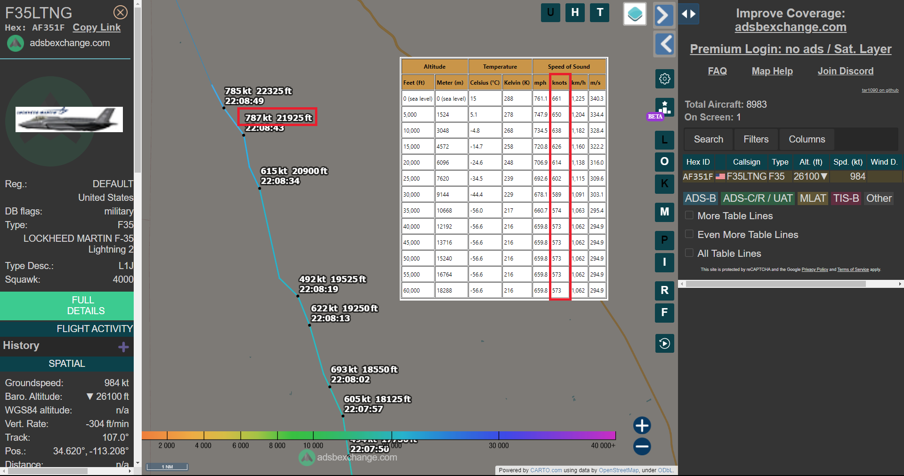Click Premium Login no ads link
This screenshot has width=904, height=476.
[791, 49]
